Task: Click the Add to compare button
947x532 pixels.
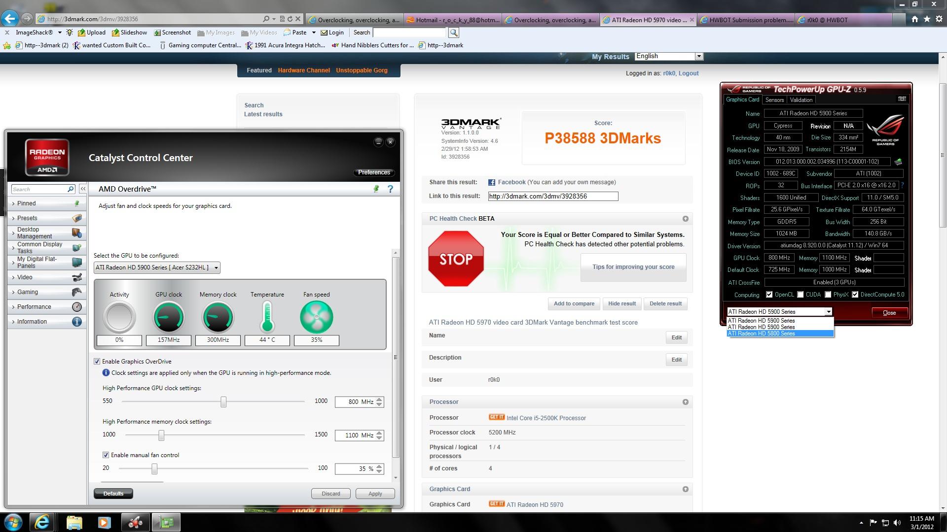Action: coord(574,303)
